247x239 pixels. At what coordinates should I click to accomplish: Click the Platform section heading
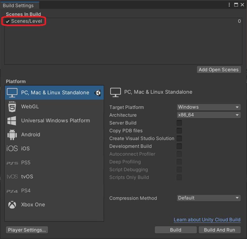pos(16,82)
